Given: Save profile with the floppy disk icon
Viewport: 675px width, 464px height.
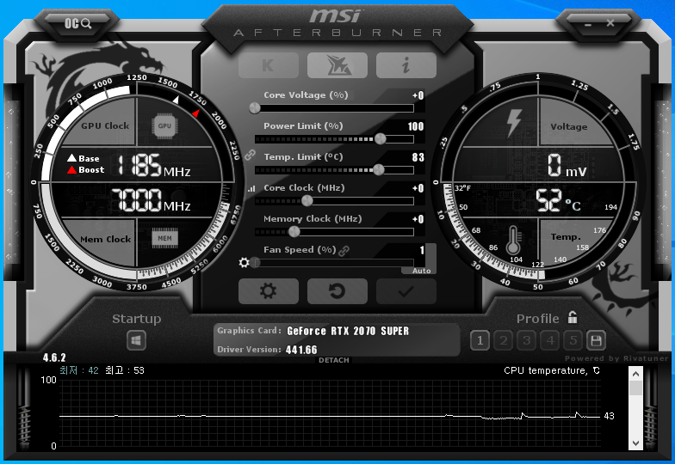Looking at the screenshot, I should point(596,341).
